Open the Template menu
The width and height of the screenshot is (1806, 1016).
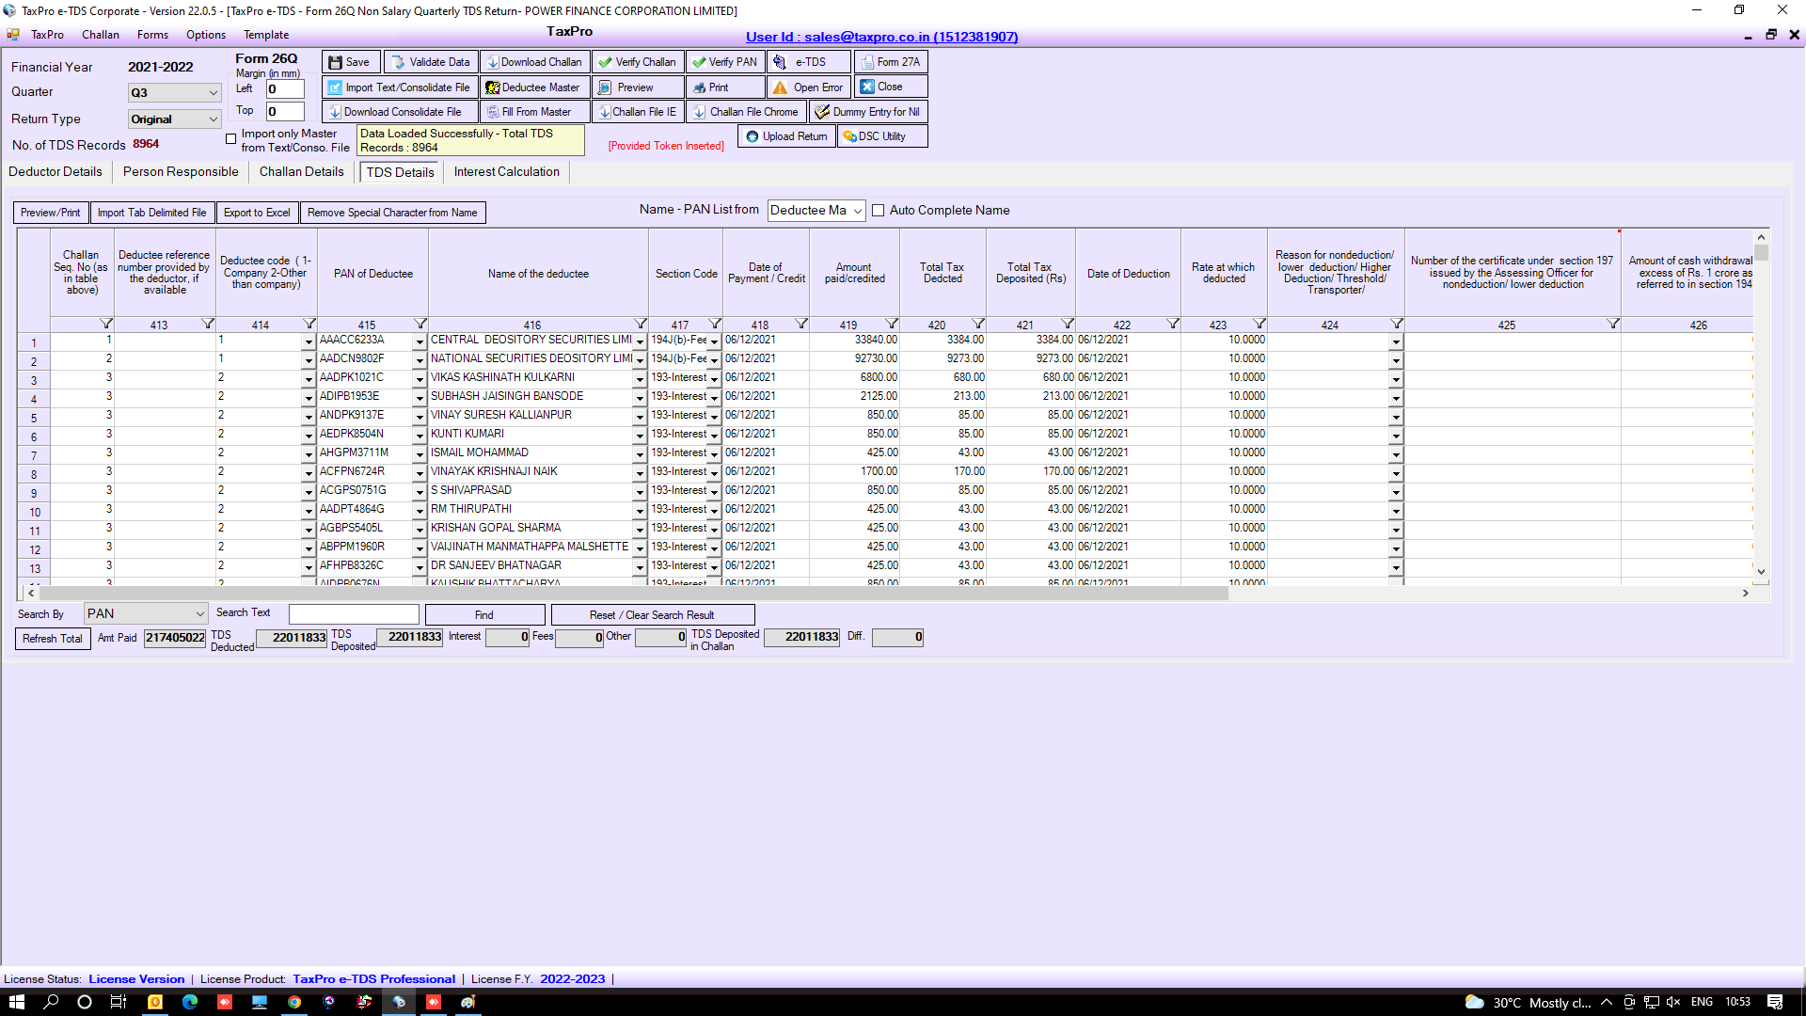(266, 35)
